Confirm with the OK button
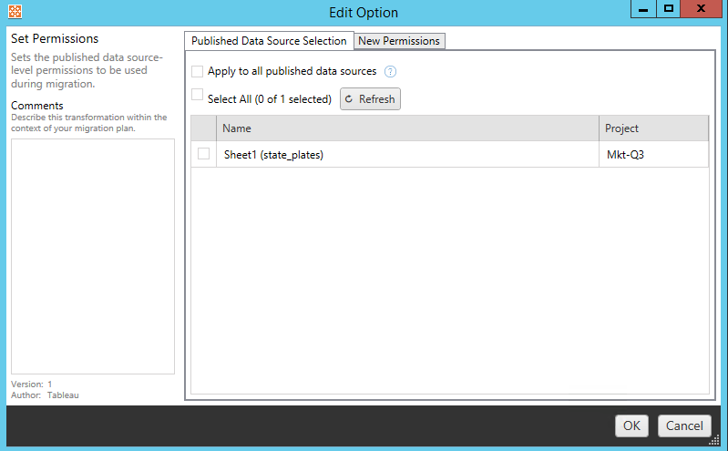 tap(631, 425)
